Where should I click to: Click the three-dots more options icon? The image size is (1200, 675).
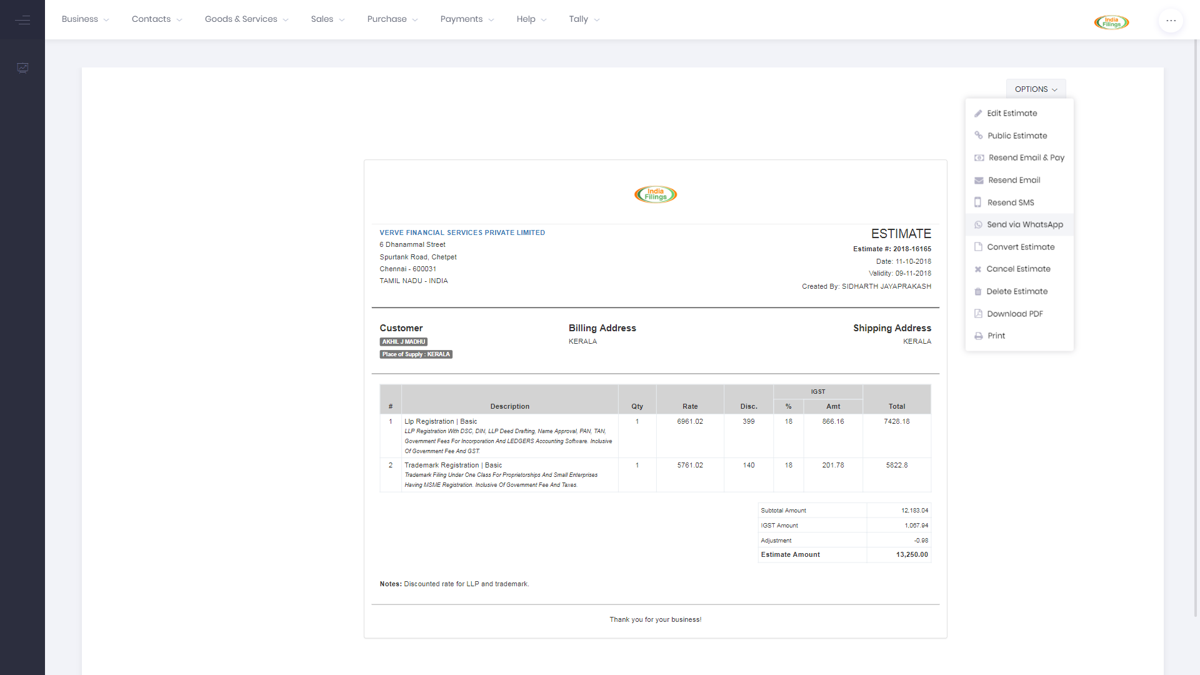[x=1171, y=20]
